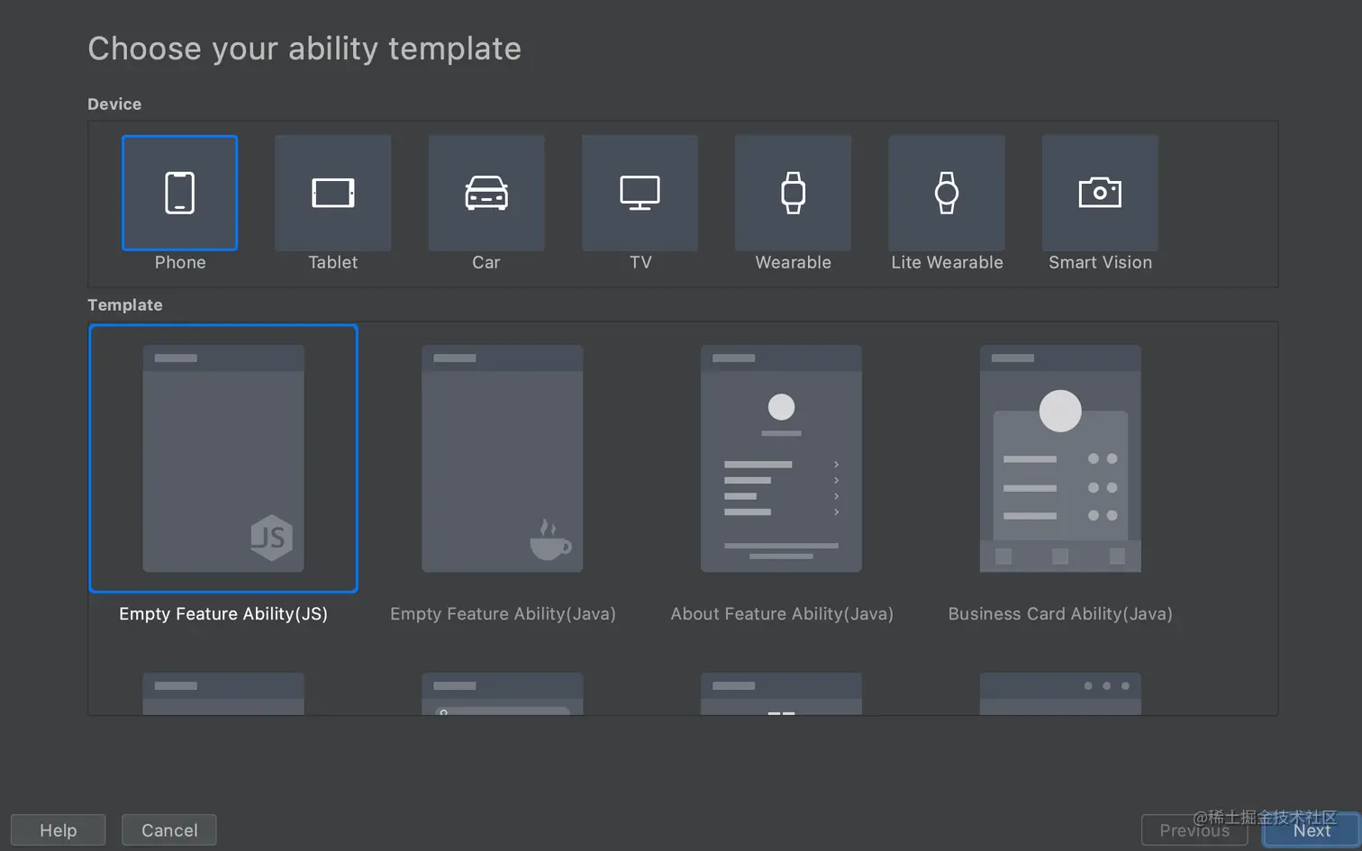Cancel the template wizard
Screen dimensions: 1362x851
coord(169,830)
